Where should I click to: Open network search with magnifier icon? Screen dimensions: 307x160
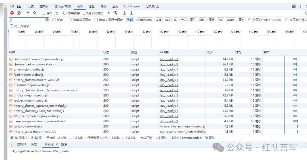point(35,13)
